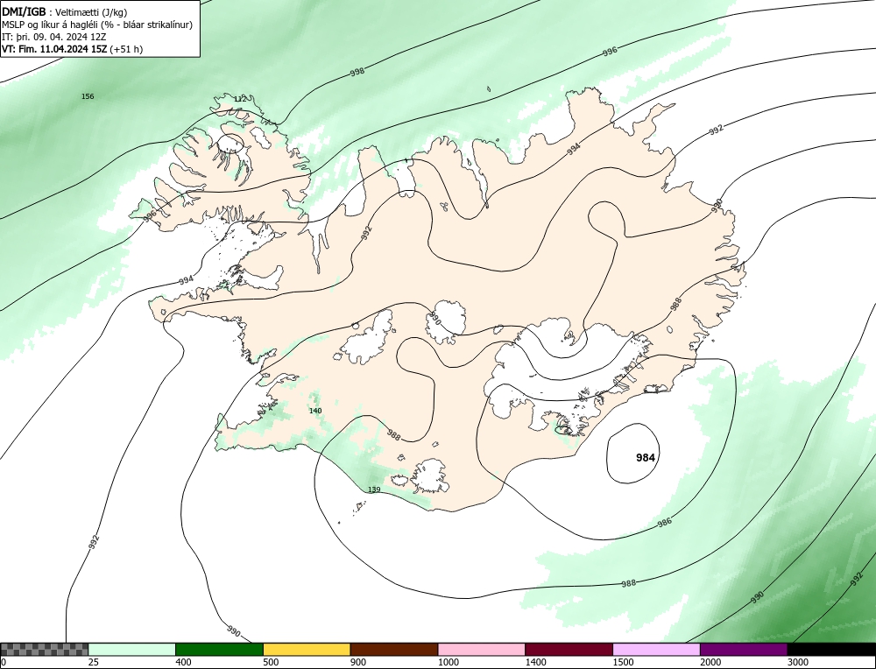Click the legend tick label '900'
The width and height of the screenshot is (876, 669).
[357, 662]
